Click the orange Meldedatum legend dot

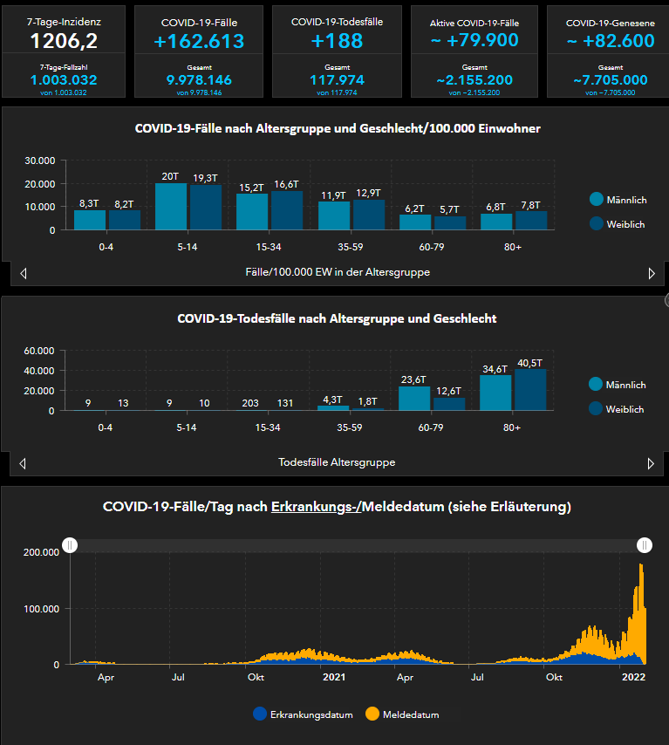372,714
